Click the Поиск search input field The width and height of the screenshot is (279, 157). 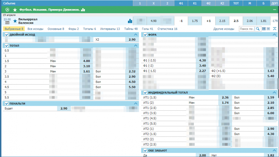click(247, 29)
